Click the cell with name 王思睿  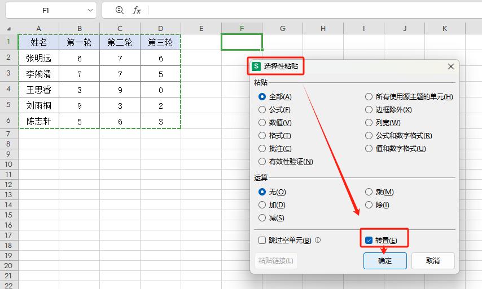coord(39,90)
